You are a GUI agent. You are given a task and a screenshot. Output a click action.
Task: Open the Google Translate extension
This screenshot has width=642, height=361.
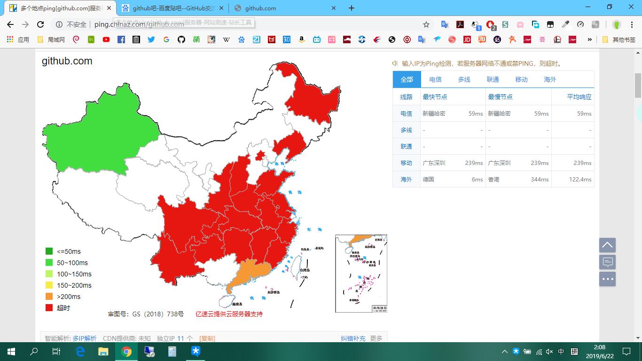(x=445, y=24)
